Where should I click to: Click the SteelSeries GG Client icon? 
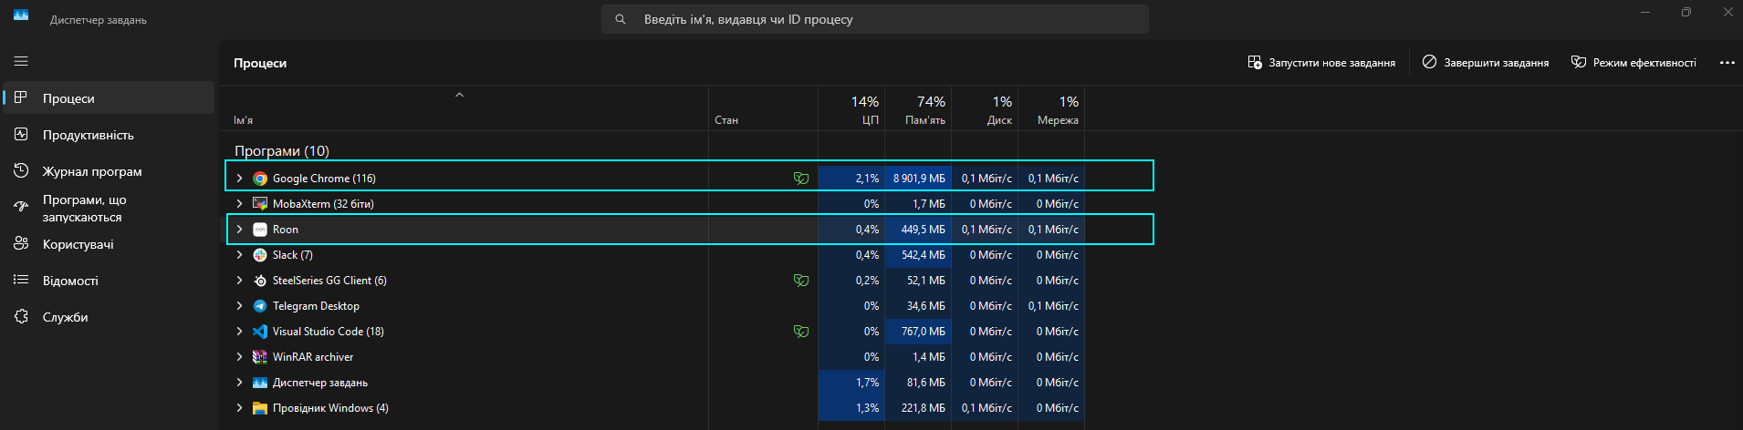click(x=260, y=281)
